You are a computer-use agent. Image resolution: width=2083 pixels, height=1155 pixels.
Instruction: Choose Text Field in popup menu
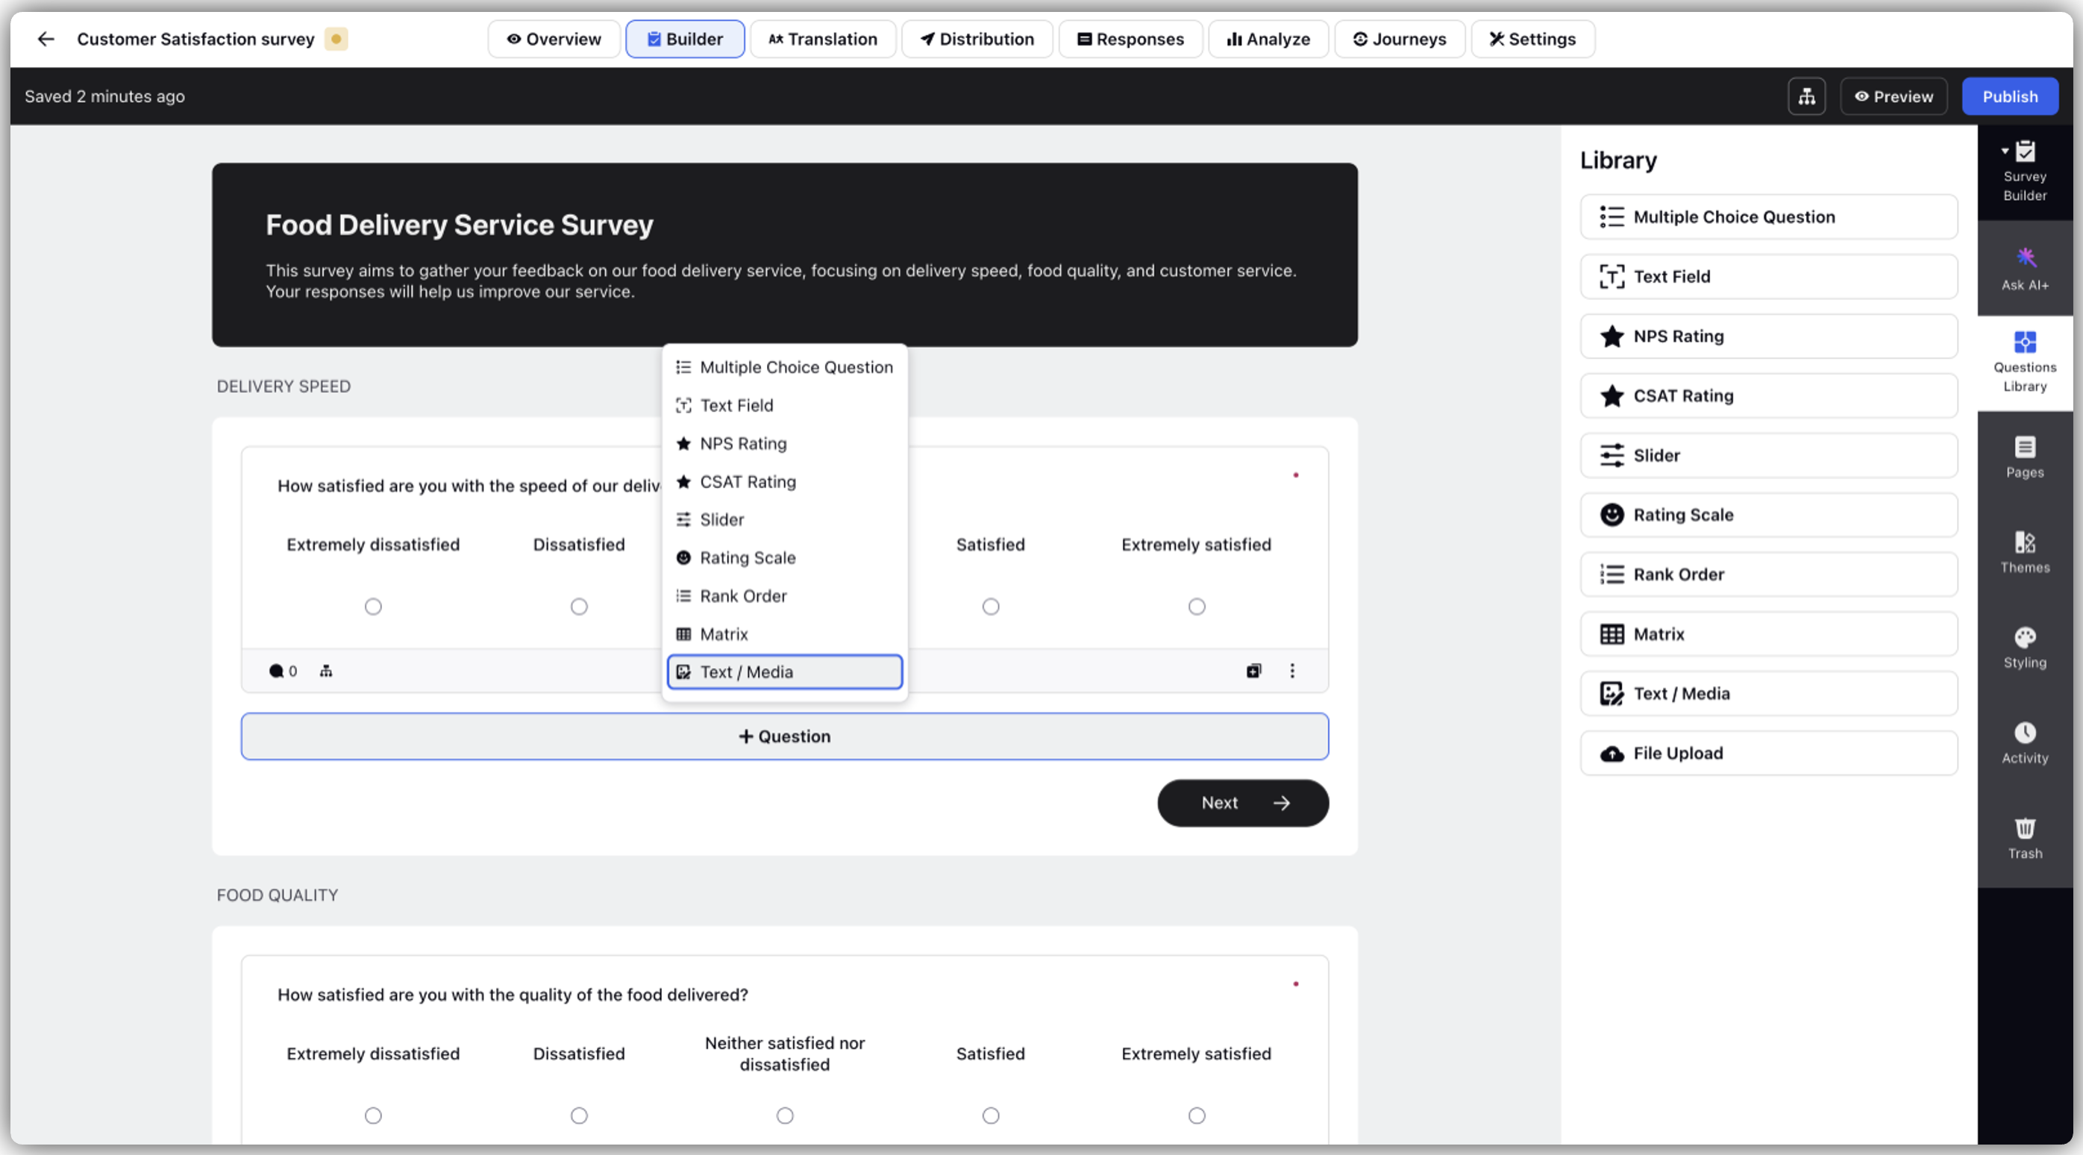pos(784,405)
